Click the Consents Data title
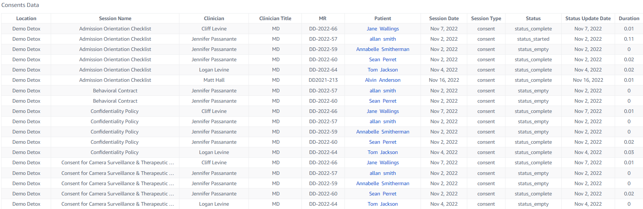The image size is (643, 209). tap(20, 5)
